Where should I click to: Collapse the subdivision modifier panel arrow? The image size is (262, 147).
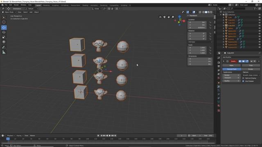[224, 61]
